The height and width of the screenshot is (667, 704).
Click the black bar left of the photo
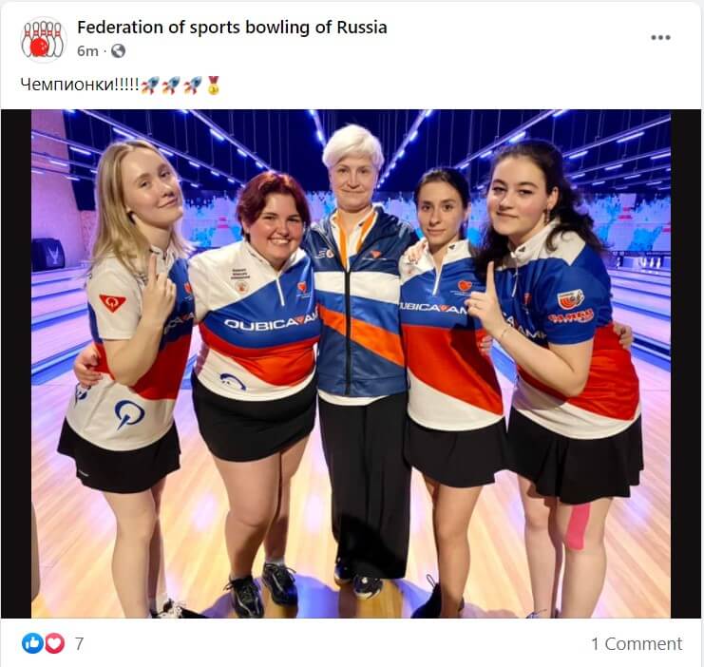tap(16, 363)
